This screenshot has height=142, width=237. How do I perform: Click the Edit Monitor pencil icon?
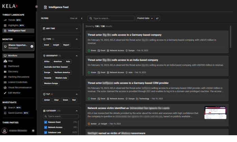click(x=5, y=93)
